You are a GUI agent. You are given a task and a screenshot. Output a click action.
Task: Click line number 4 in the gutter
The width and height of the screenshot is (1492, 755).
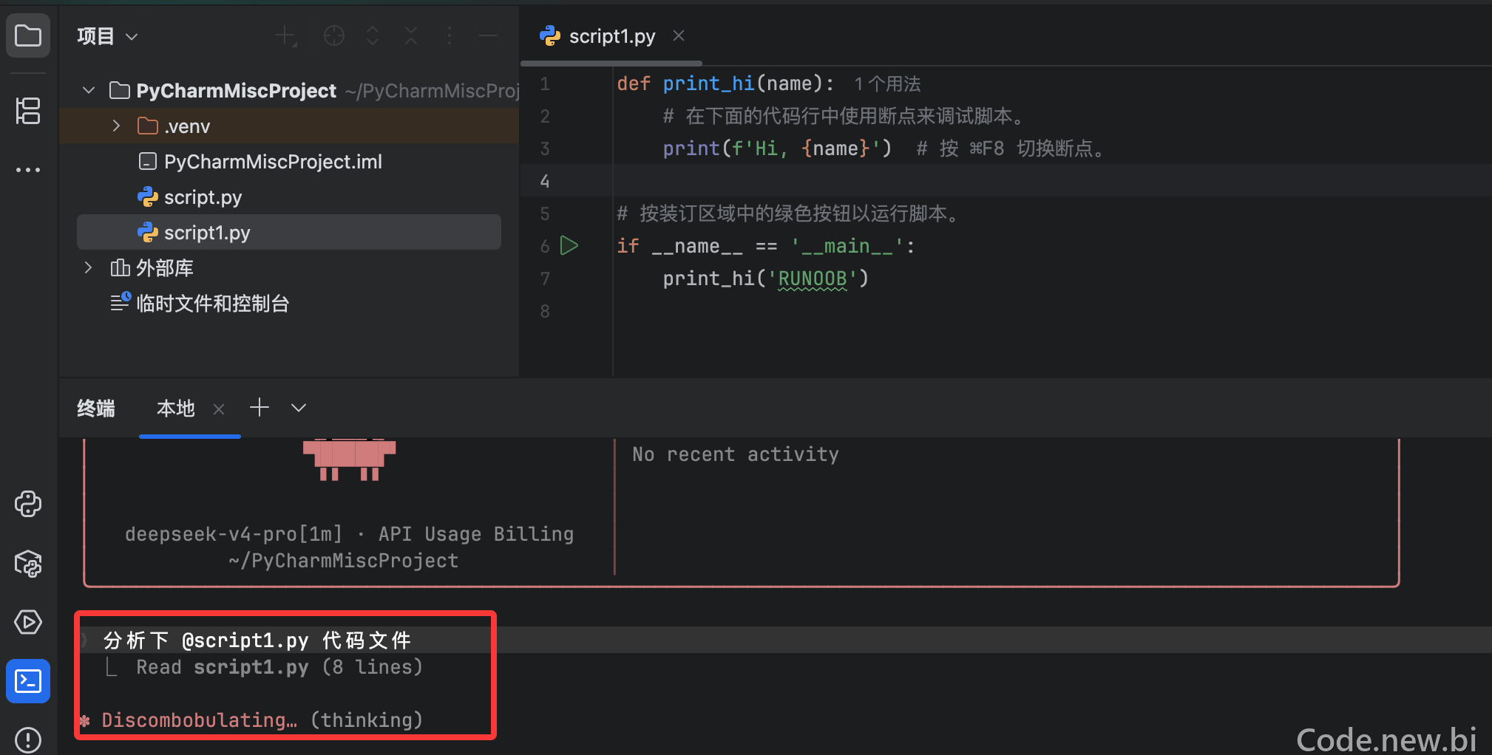click(x=545, y=181)
